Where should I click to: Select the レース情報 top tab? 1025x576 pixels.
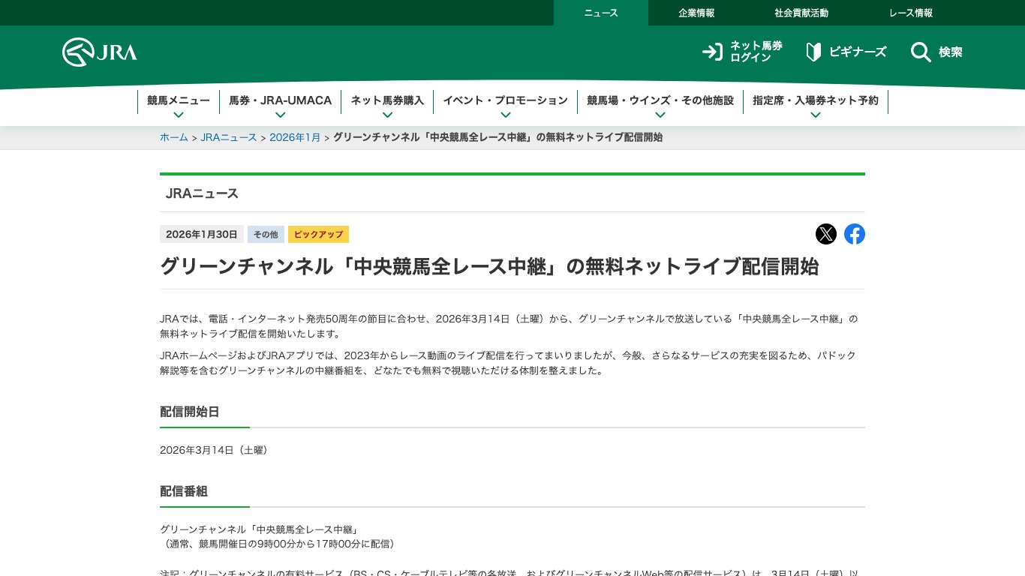point(911,13)
